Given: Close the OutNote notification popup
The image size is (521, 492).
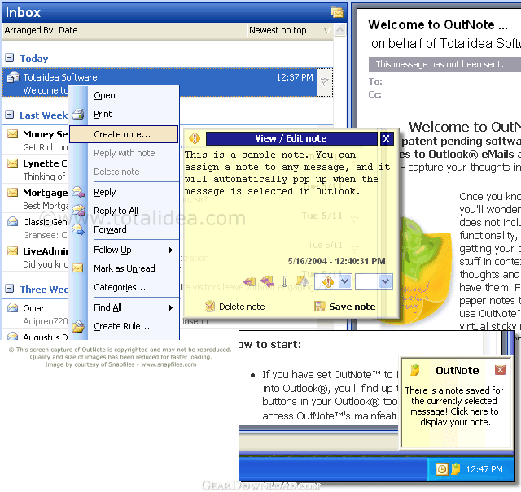Looking at the screenshot, I should click(x=500, y=370).
